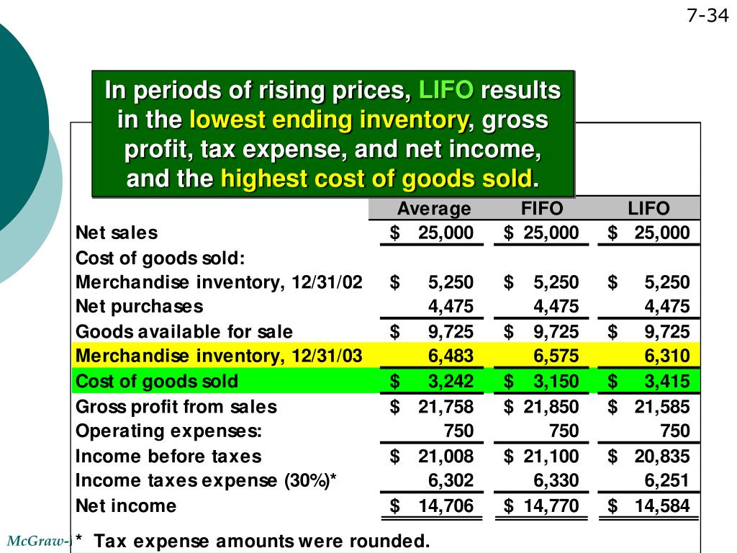Image resolution: width=737 pixels, height=553 pixels.
Task: Click LIFO goods available value 9,725
Action: 667,331
